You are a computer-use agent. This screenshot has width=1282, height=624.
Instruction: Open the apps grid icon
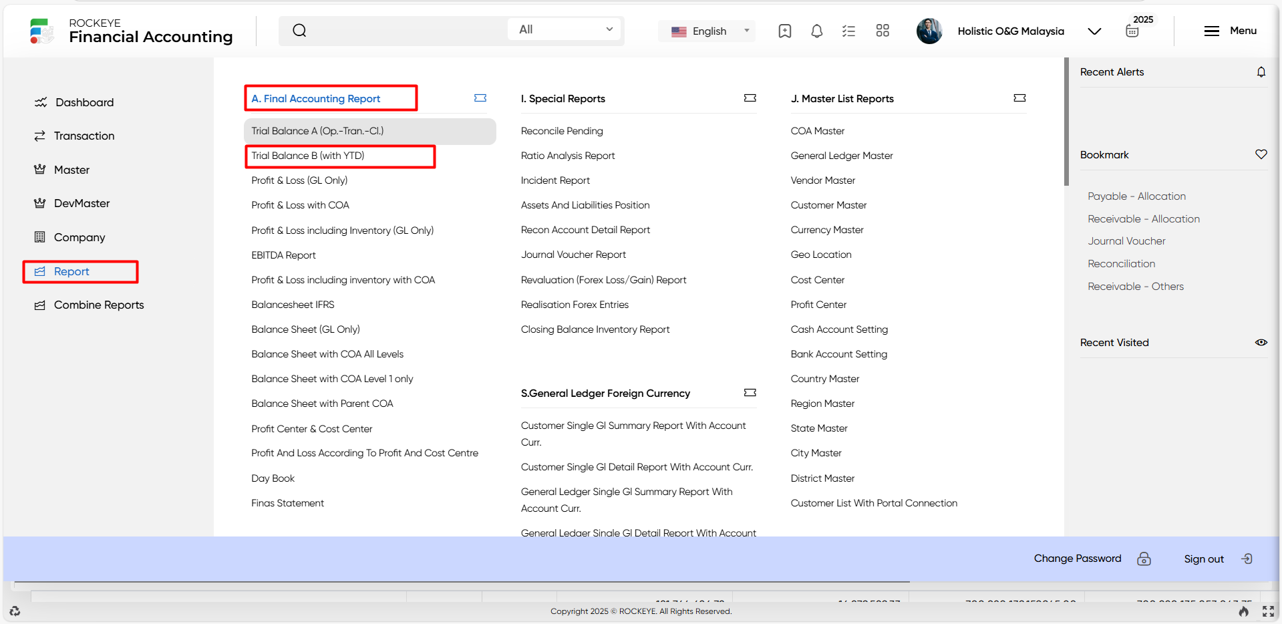(x=883, y=31)
